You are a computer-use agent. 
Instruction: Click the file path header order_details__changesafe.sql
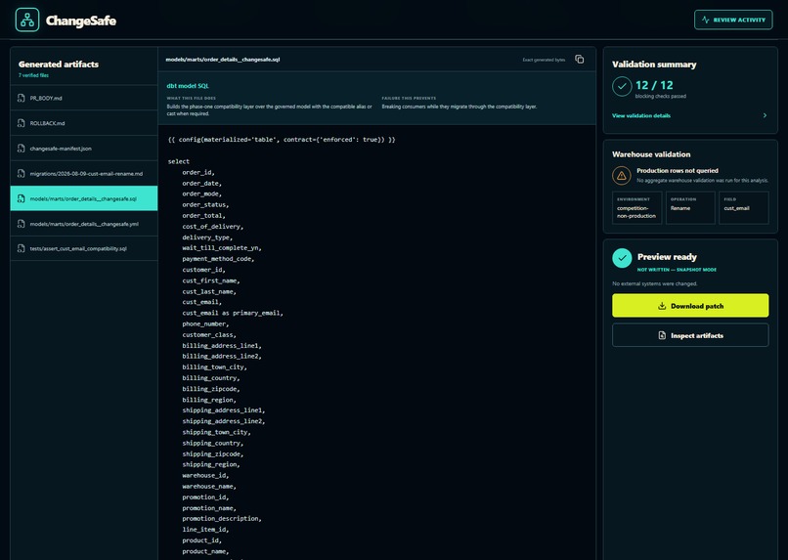point(223,60)
